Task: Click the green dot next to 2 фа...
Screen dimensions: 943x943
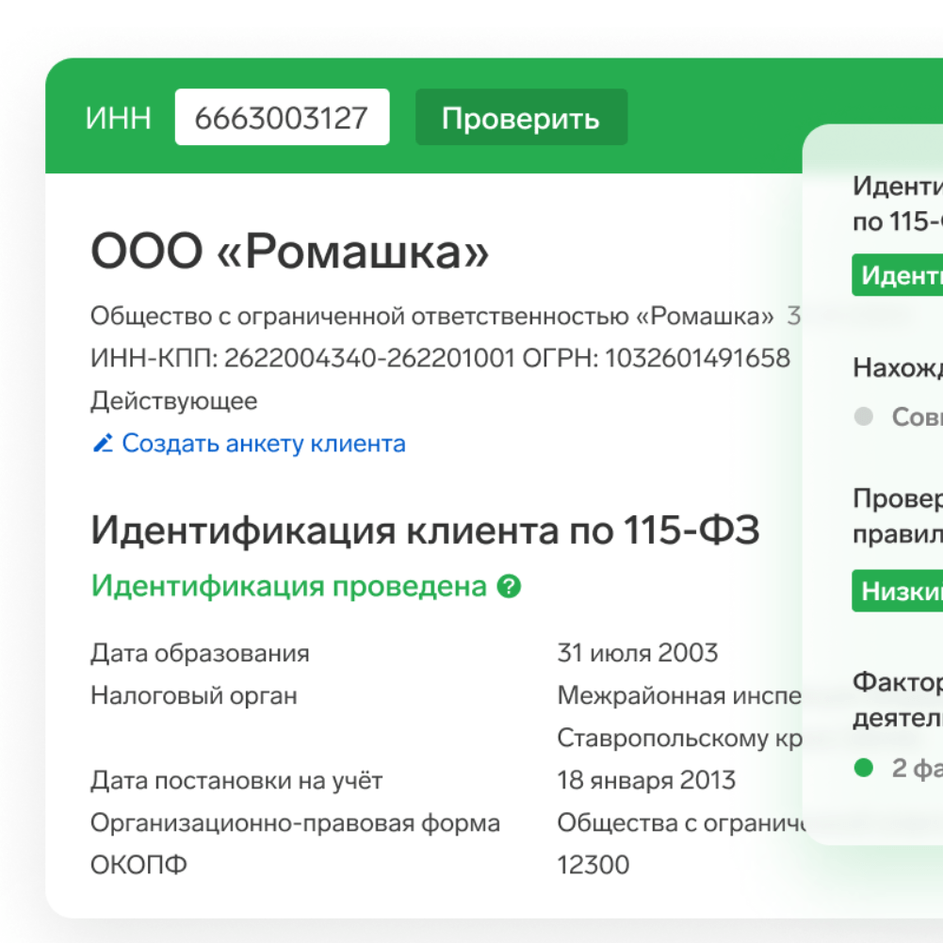Action: click(x=864, y=768)
